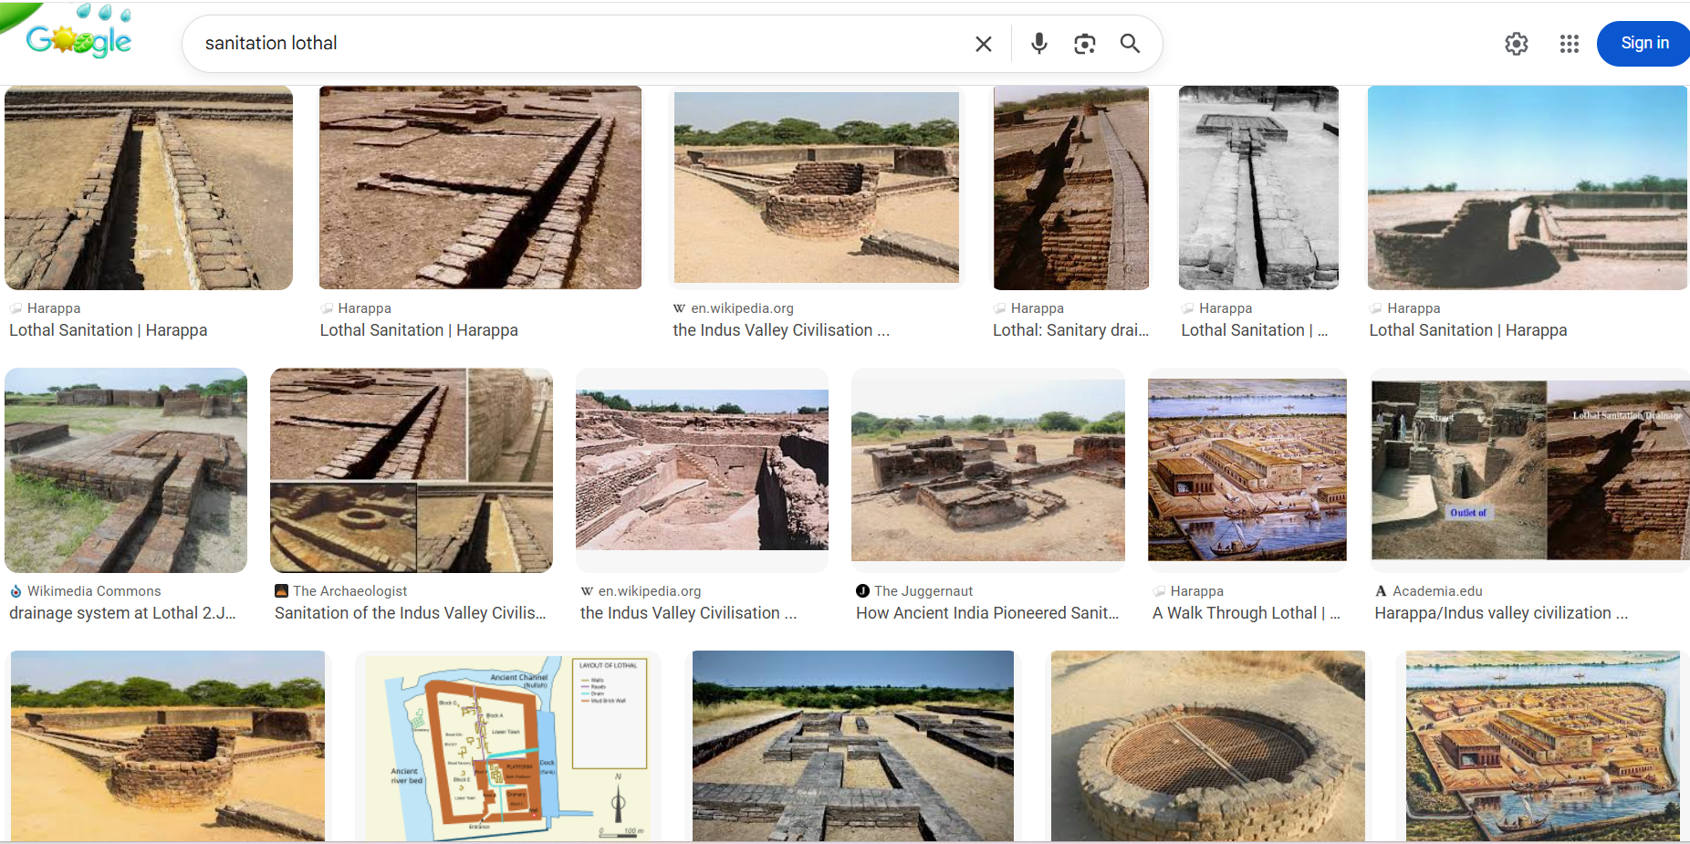Viewport: 1690px width, 844px height.
Task: Open 'Harappa/Indus valley civilization ...' result
Action: (x=1501, y=613)
